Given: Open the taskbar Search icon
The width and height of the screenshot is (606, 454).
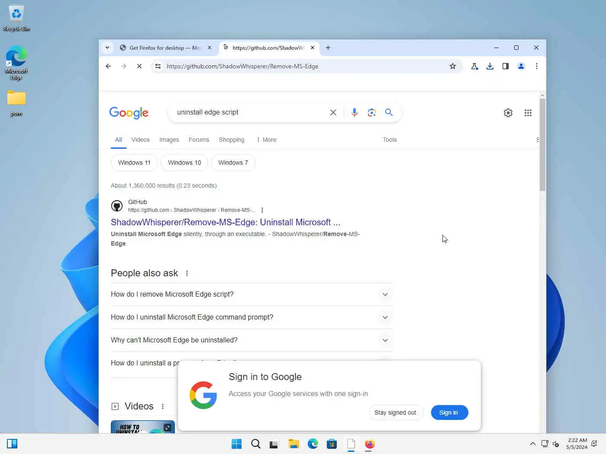Looking at the screenshot, I should pos(256,444).
